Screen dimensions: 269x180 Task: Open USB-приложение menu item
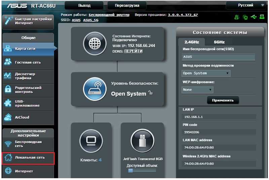pos(28,104)
